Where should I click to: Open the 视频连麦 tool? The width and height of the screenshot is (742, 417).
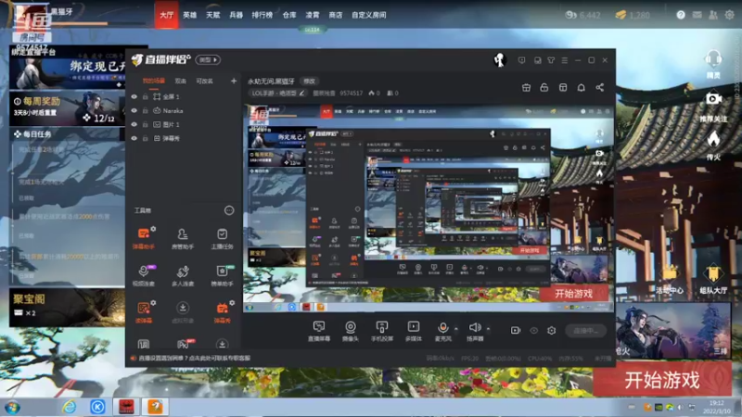coord(144,275)
